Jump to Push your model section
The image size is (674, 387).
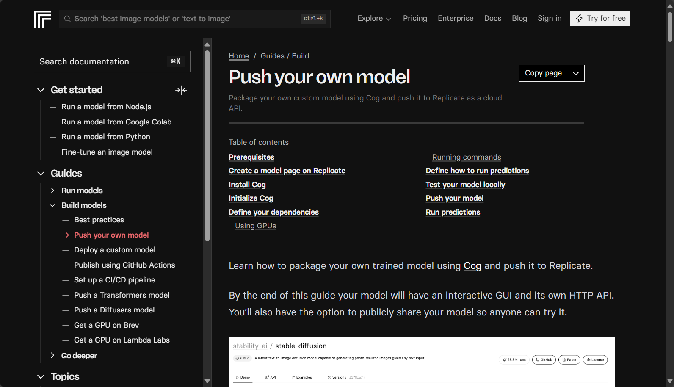coord(455,198)
